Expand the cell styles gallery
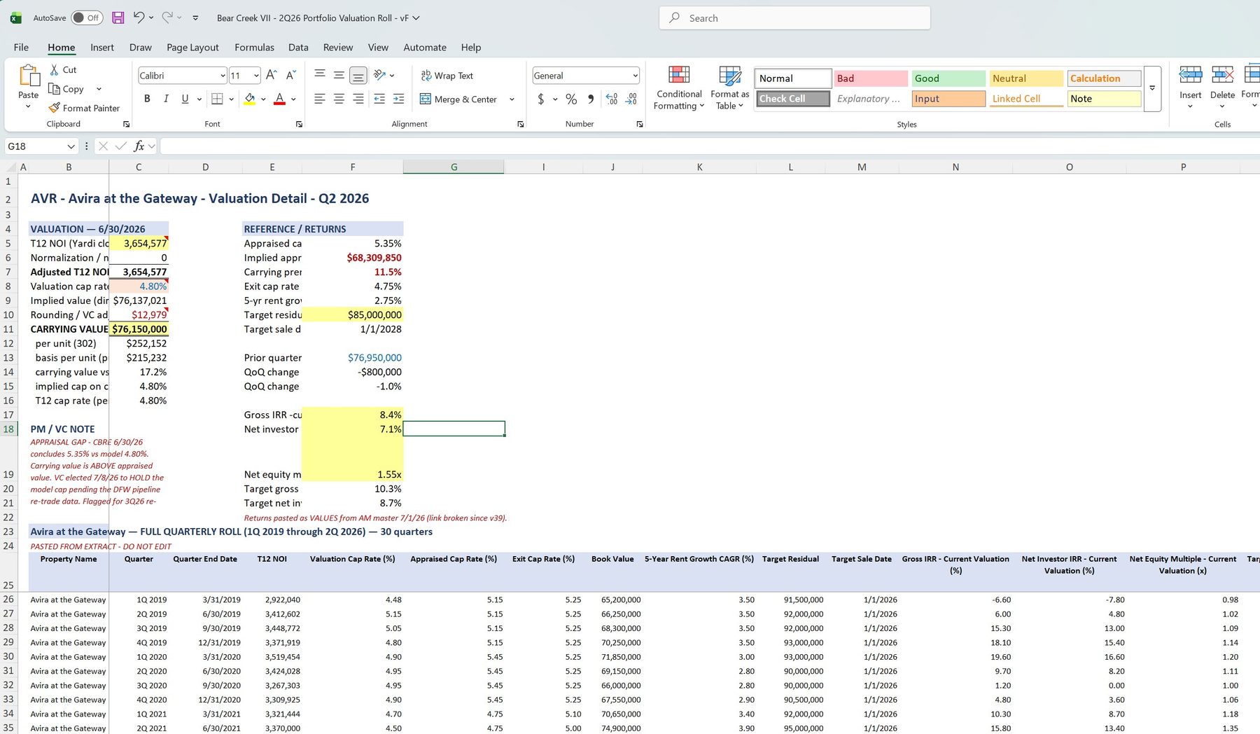This screenshot has height=734, width=1260. (1152, 88)
